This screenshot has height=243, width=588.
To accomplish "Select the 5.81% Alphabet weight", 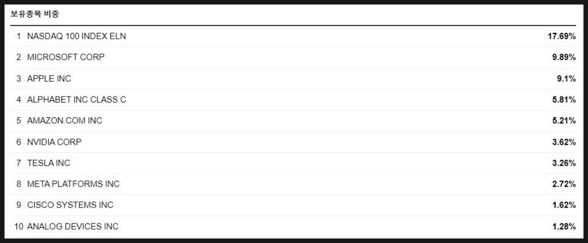I will click(x=564, y=100).
